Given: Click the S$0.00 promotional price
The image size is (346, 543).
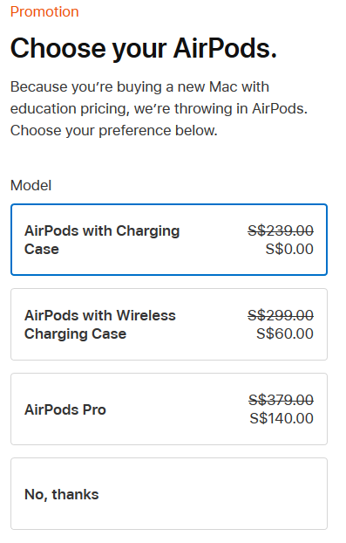Looking at the screenshot, I should 289,249.
